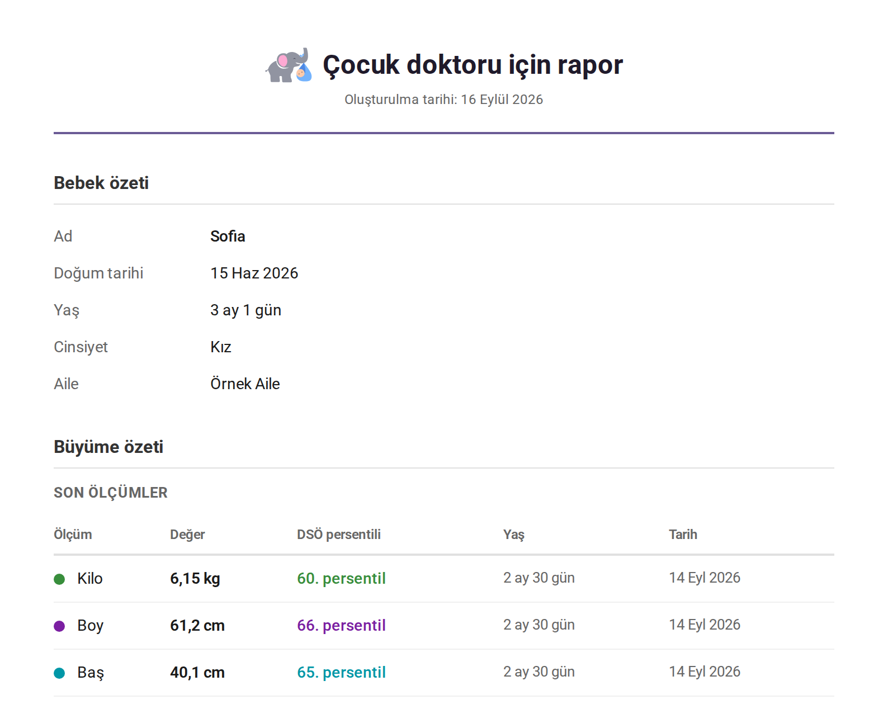Click the 'Yaş' column header in table

(514, 535)
